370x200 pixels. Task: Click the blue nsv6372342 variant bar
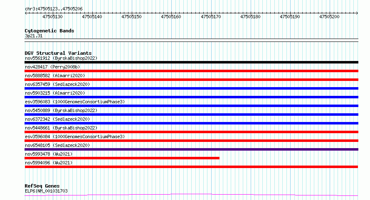click(191, 123)
